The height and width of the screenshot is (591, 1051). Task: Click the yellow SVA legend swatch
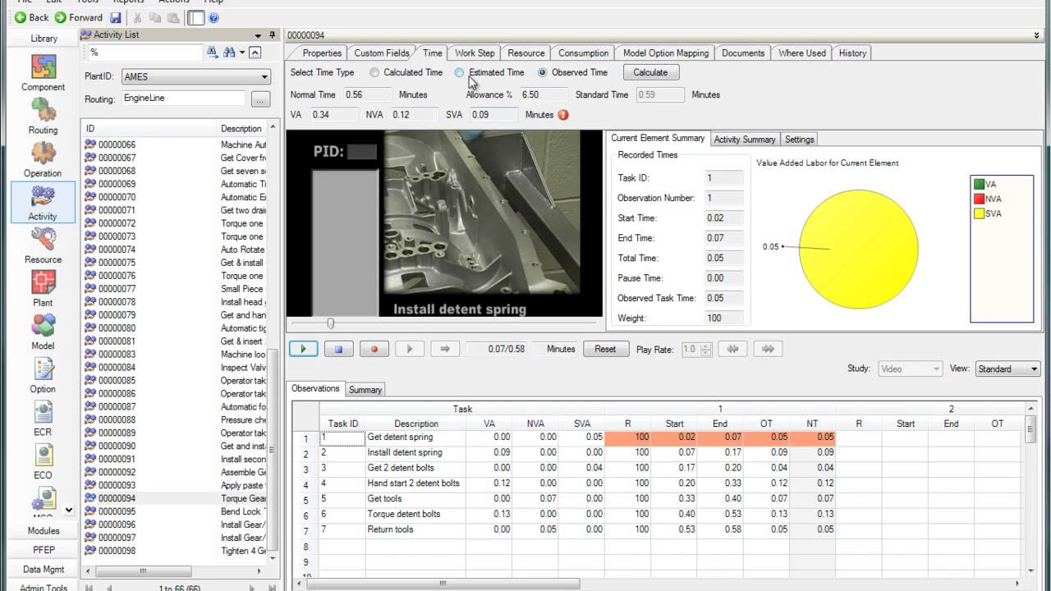(x=980, y=213)
